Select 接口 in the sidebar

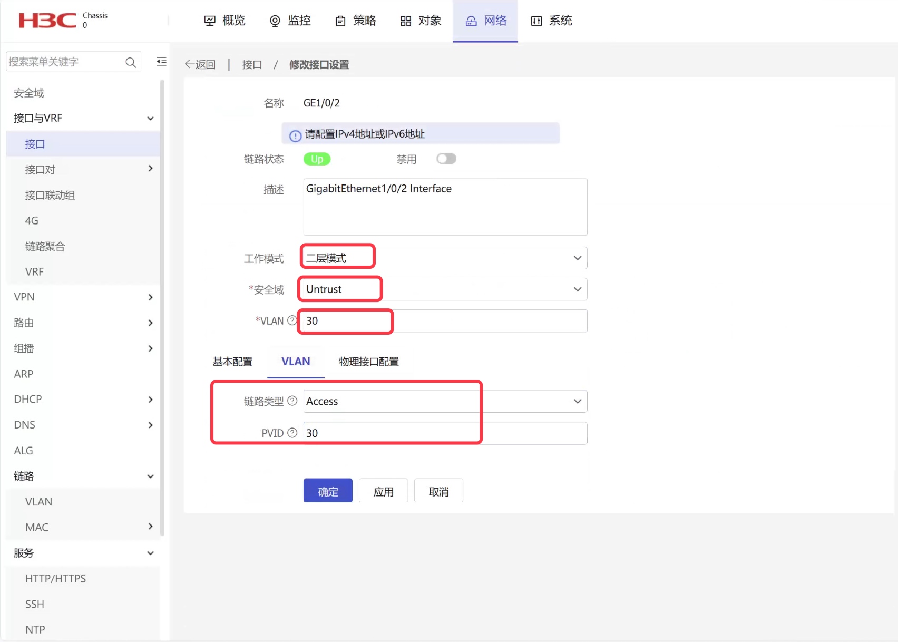pos(83,144)
